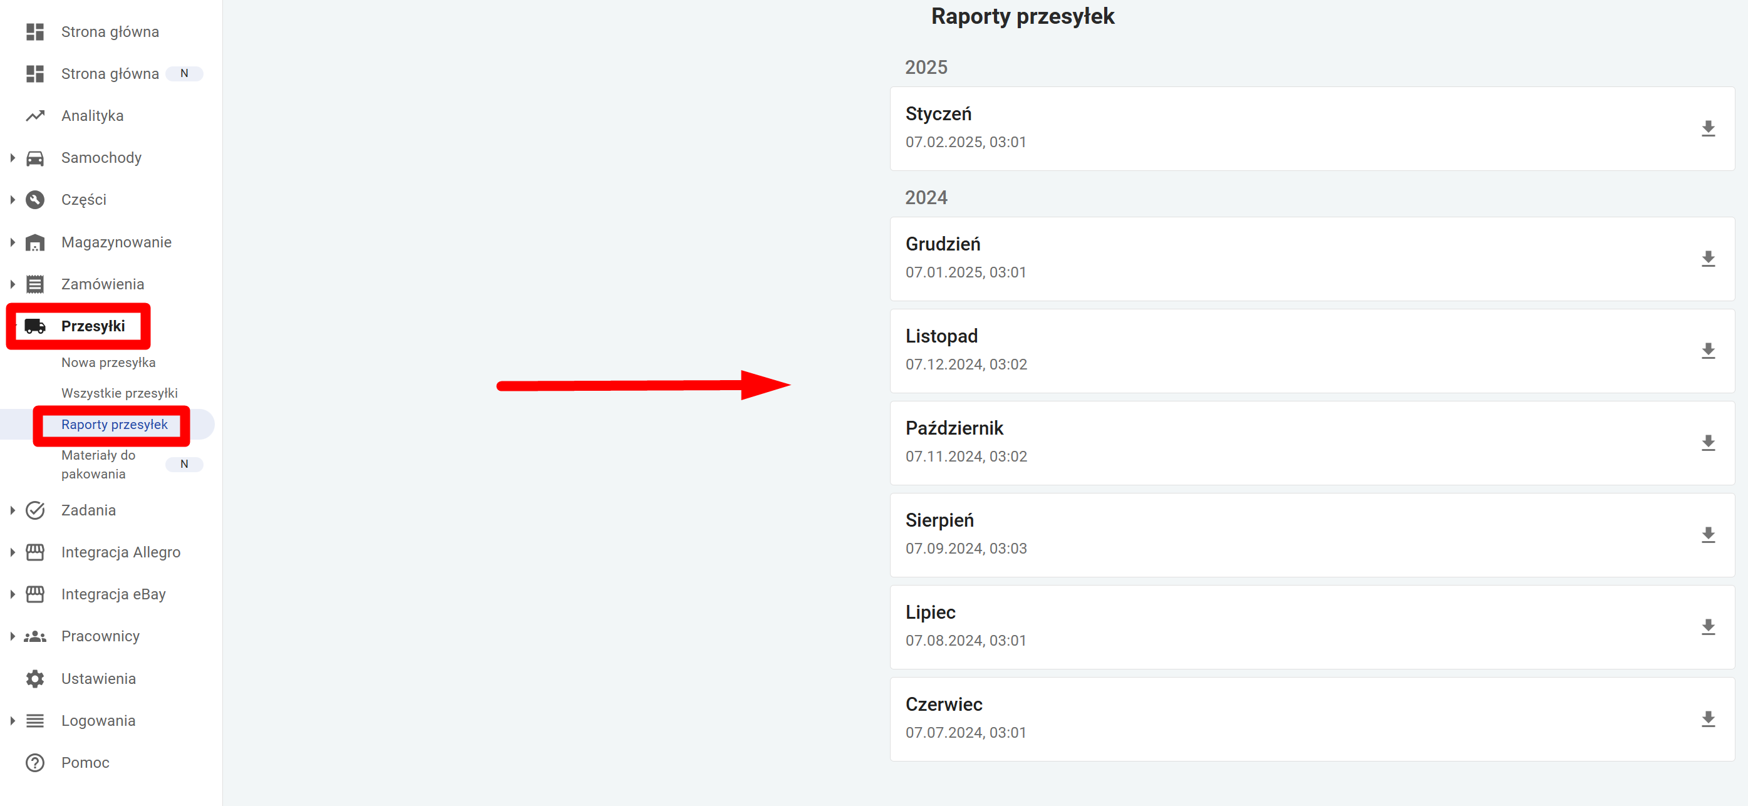Download the Sierpień report
The image size is (1748, 806).
pyautogui.click(x=1707, y=535)
